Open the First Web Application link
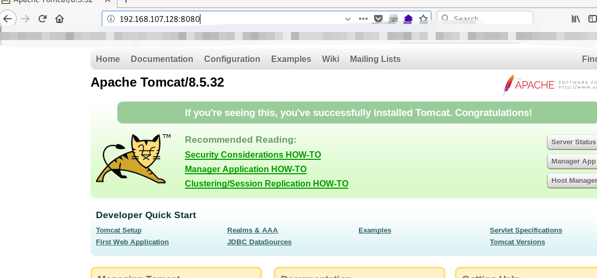Viewport: 597px width, 278px height. tap(132, 242)
